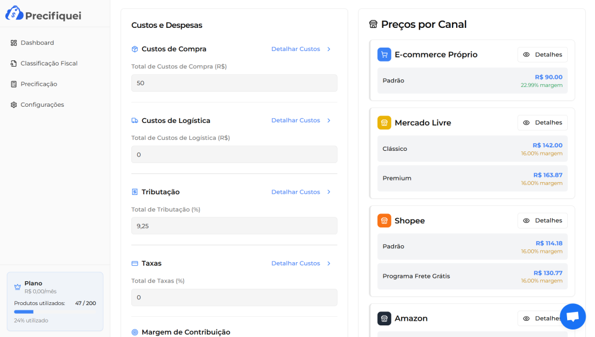This screenshot has width=595, height=337.
Task: Click the Mercado Livre channel icon
Action: tap(385, 122)
